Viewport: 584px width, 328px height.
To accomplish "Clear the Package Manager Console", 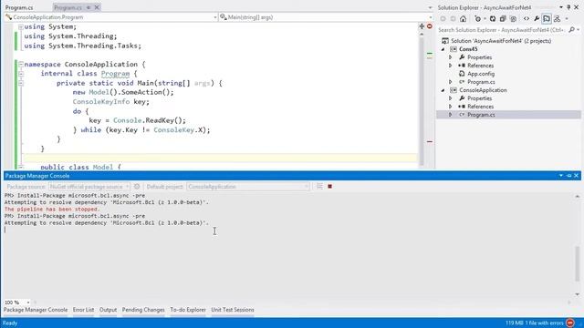I will coord(319,187).
